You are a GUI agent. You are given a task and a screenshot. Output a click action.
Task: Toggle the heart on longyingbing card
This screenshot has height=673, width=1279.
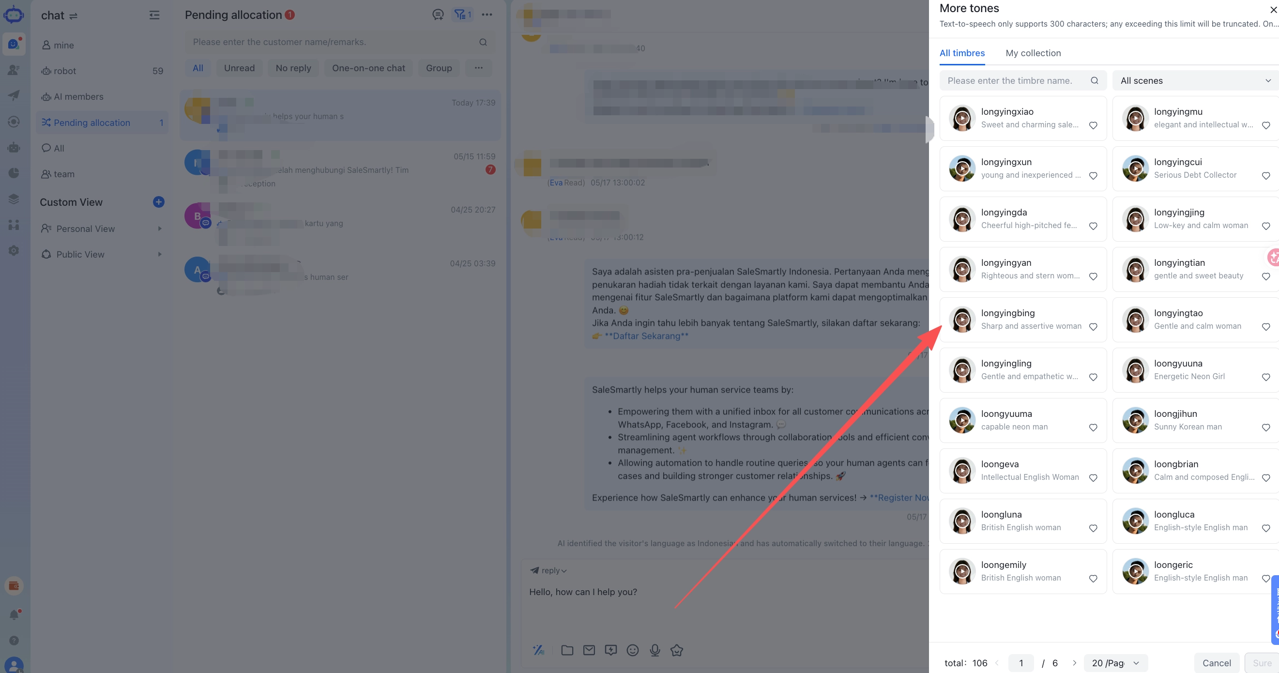tap(1093, 327)
